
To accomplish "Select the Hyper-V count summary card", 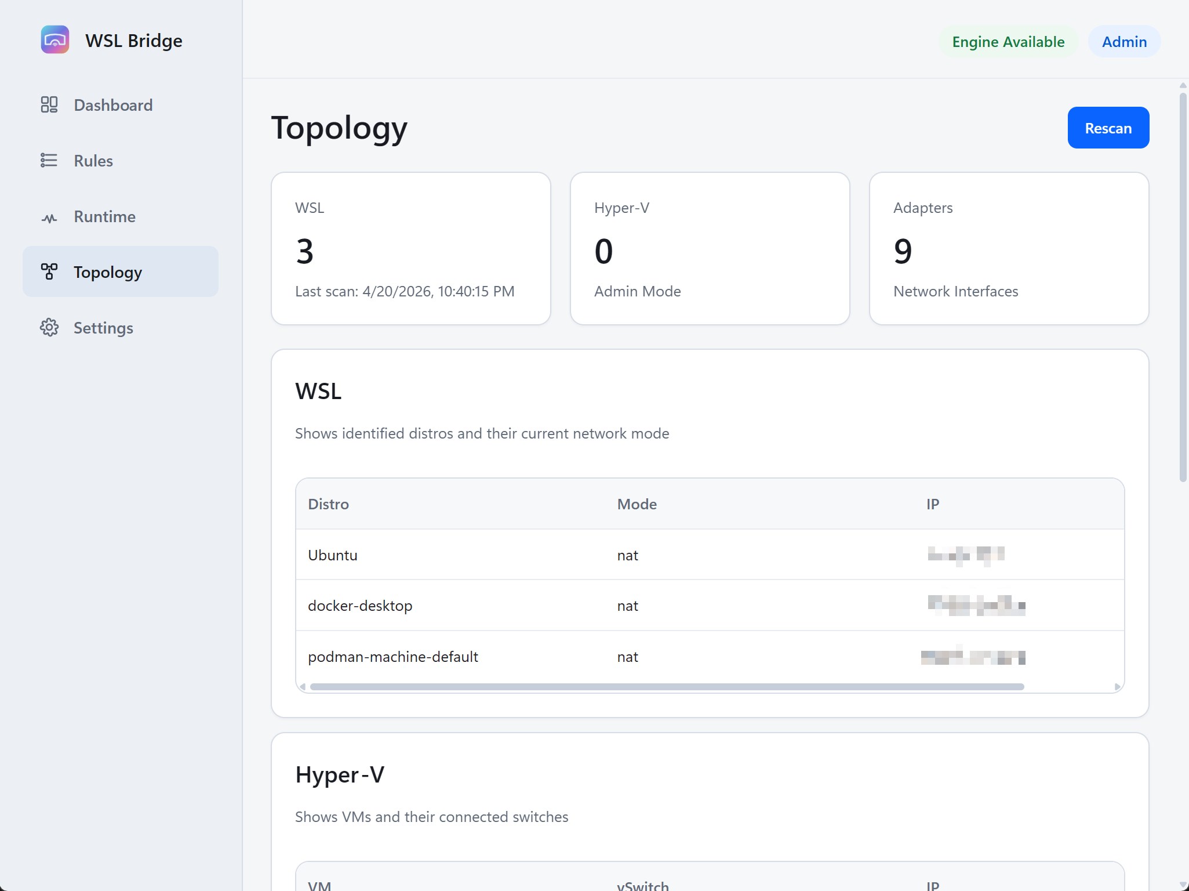I will (x=710, y=248).
